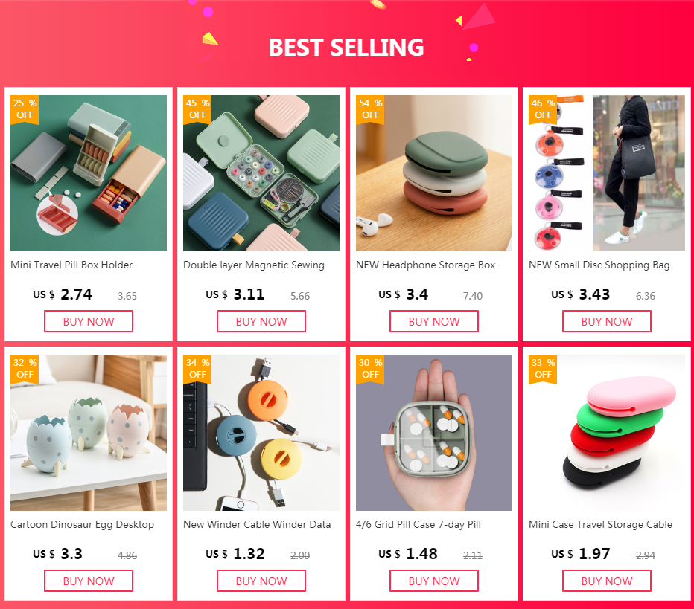Click BUY NOW for NEW Small Disc Shopping Bag

pos(607,321)
